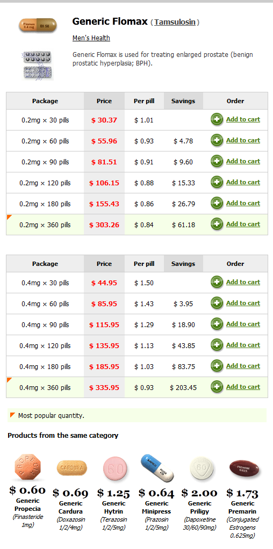This screenshot has height=549, width=273.
Task: Select the Generic Propecia pill image
Action: click(28, 467)
